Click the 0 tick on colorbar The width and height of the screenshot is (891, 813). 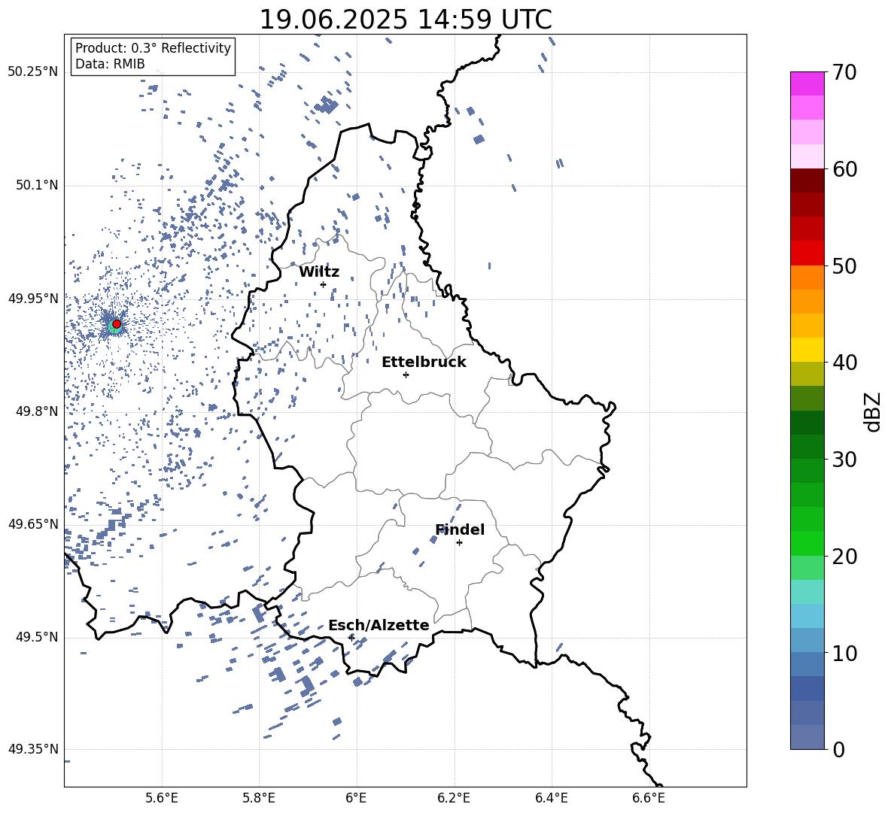pos(838,749)
